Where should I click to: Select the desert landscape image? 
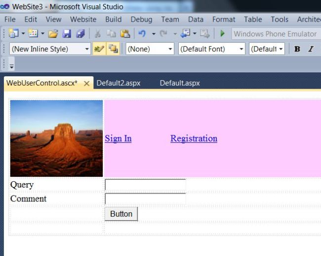click(56, 138)
